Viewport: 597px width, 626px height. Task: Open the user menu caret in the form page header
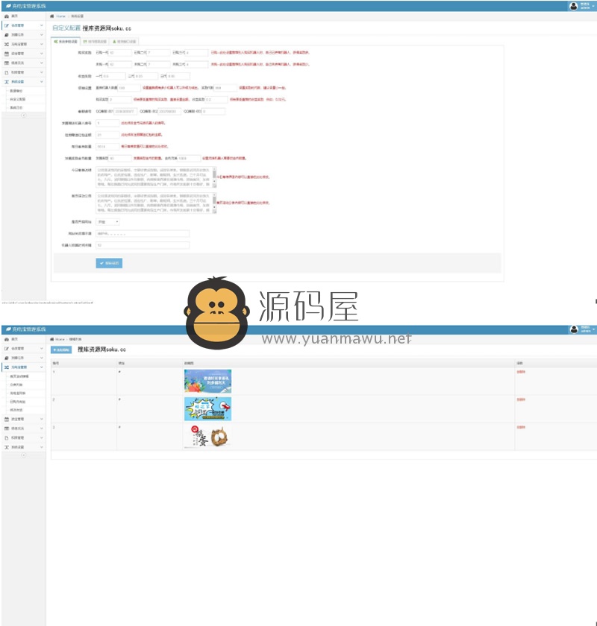click(x=593, y=6)
